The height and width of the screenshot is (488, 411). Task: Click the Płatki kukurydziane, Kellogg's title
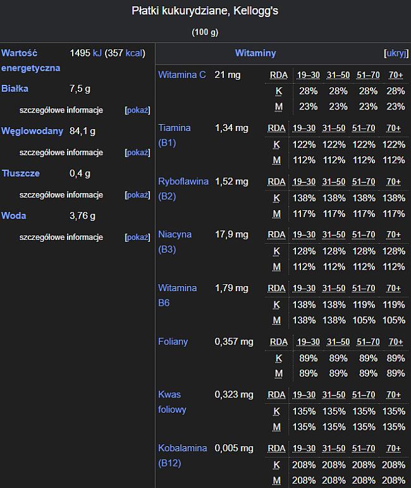pyautogui.click(x=205, y=11)
